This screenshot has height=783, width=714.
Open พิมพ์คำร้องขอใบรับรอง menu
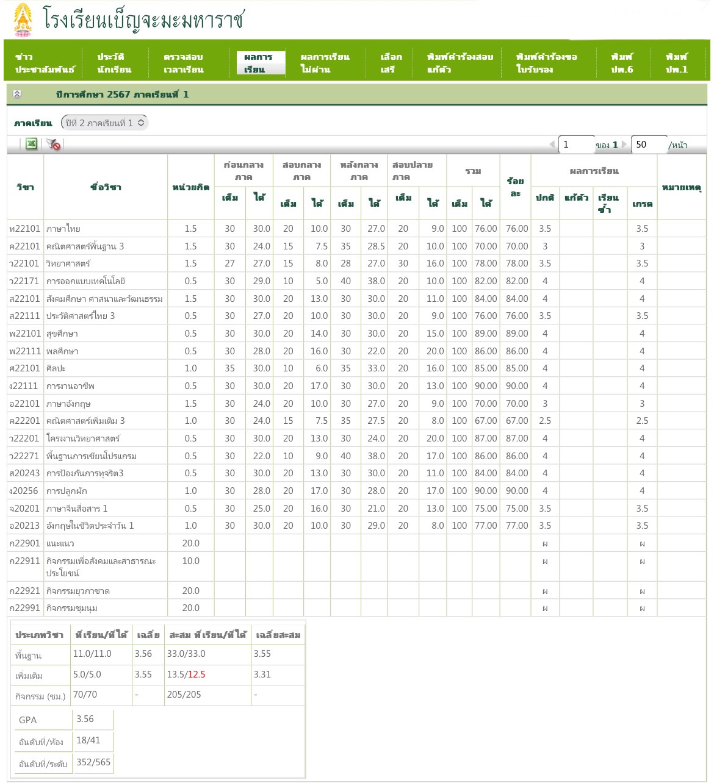click(546, 63)
